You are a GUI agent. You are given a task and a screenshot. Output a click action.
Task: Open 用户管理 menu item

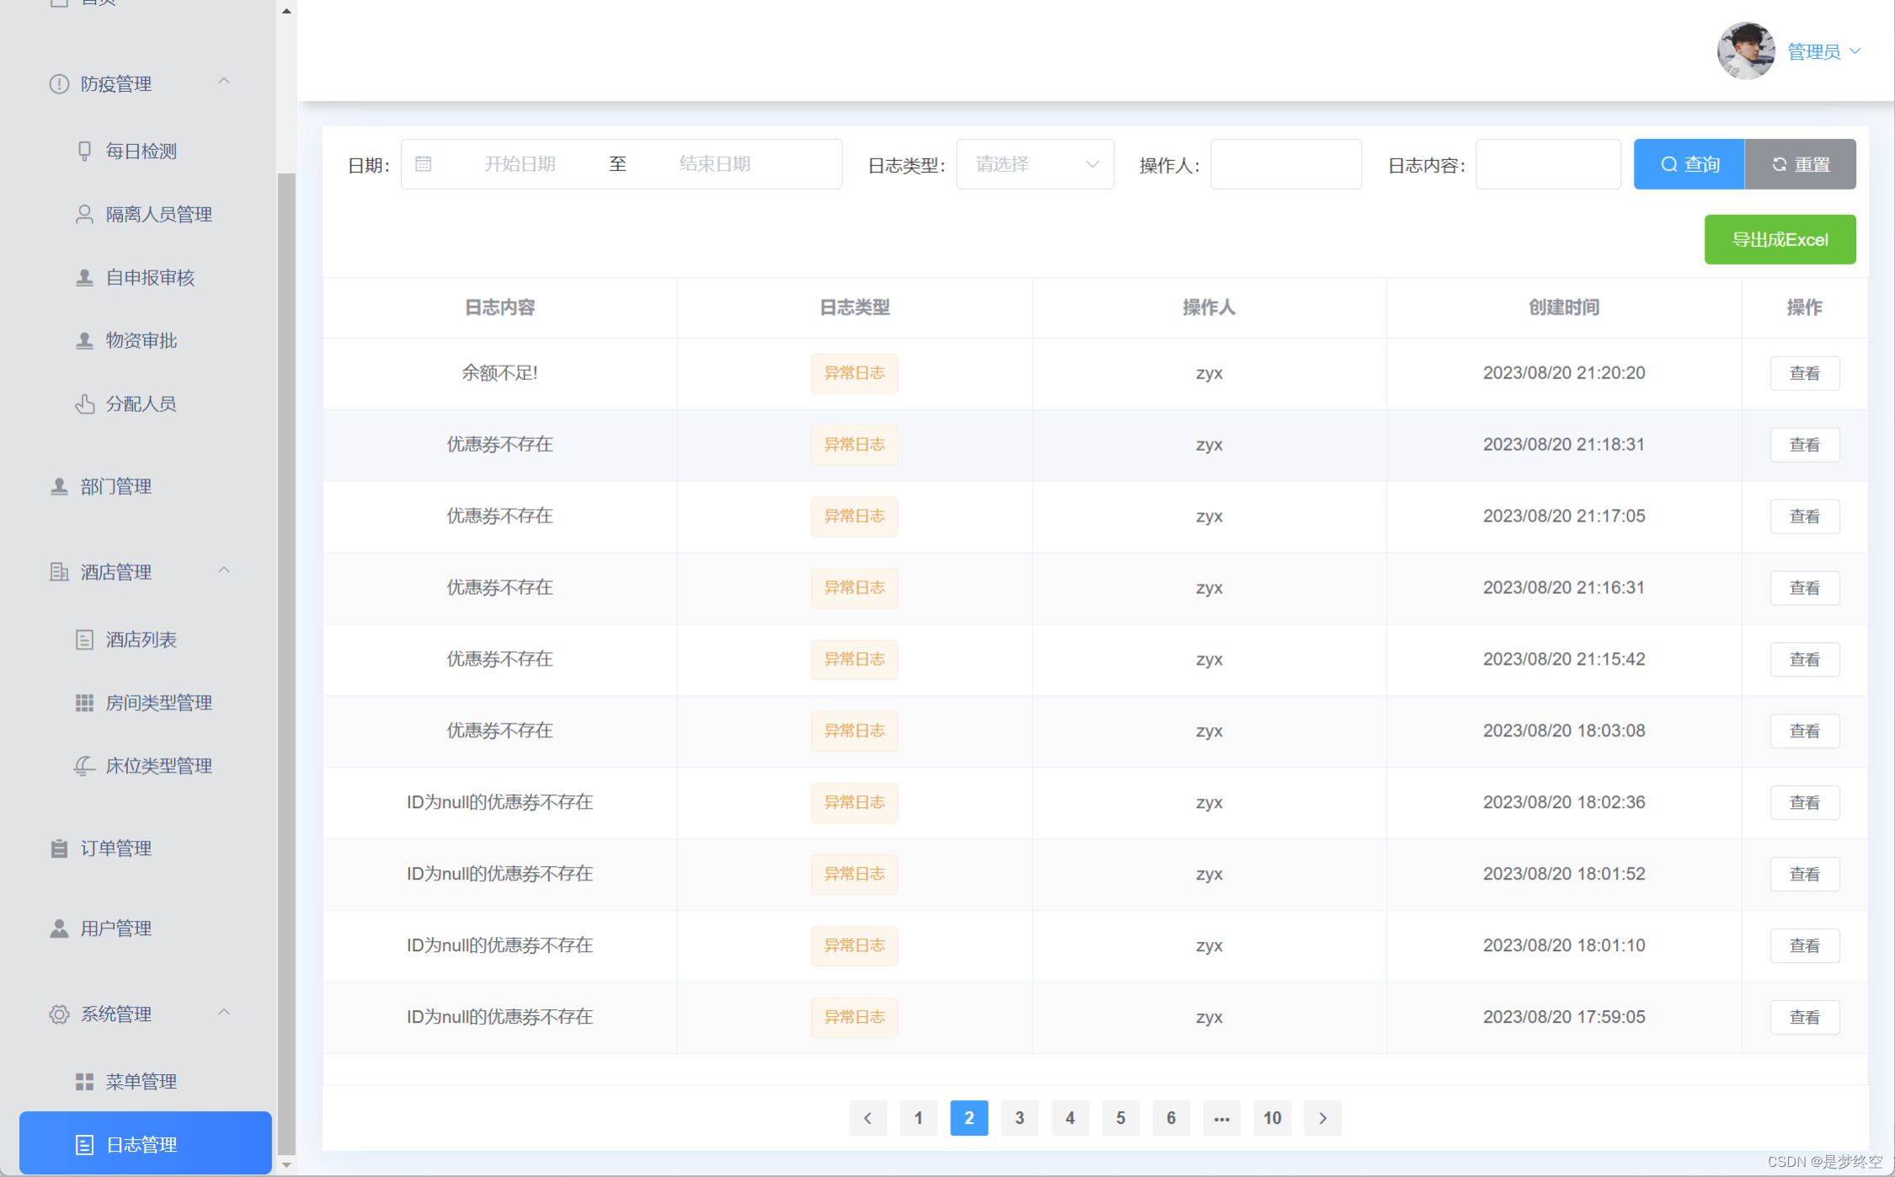click(116, 928)
